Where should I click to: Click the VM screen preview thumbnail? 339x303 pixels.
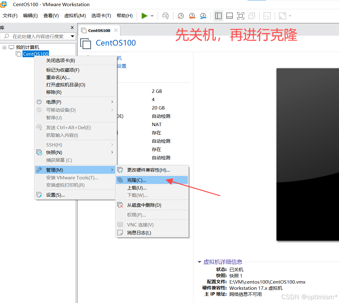tap(308, 154)
